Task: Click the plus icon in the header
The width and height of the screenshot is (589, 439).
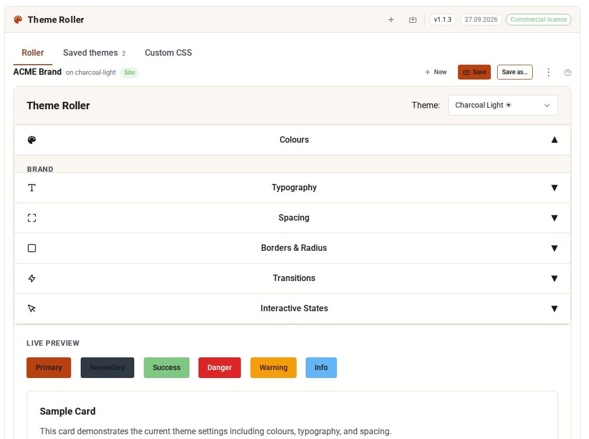Action: coord(391,20)
